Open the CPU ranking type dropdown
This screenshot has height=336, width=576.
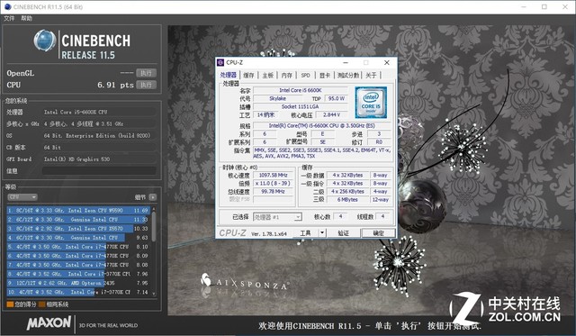click(22, 197)
